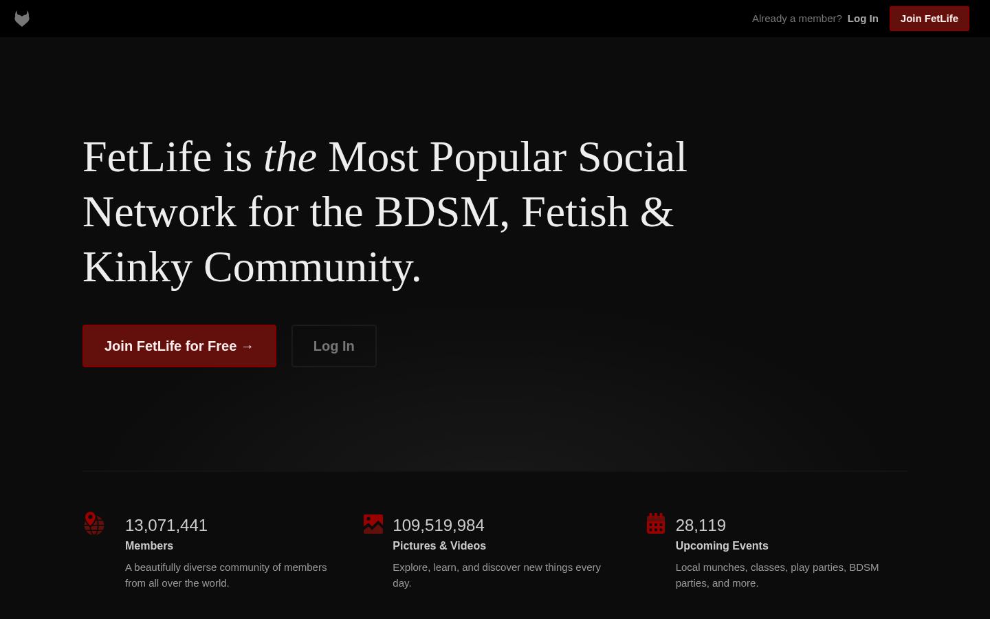The width and height of the screenshot is (990, 619).
Task: Click the Pictures & Videos label
Action: [439, 545]
